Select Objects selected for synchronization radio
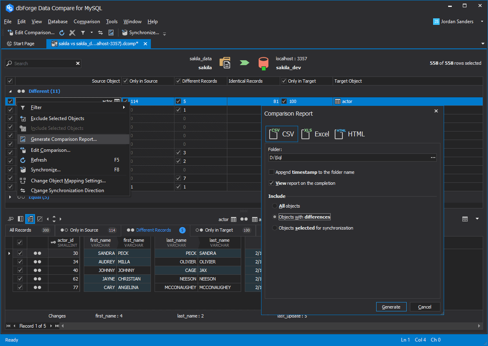The image size is (488, 346). pos(275,228)
